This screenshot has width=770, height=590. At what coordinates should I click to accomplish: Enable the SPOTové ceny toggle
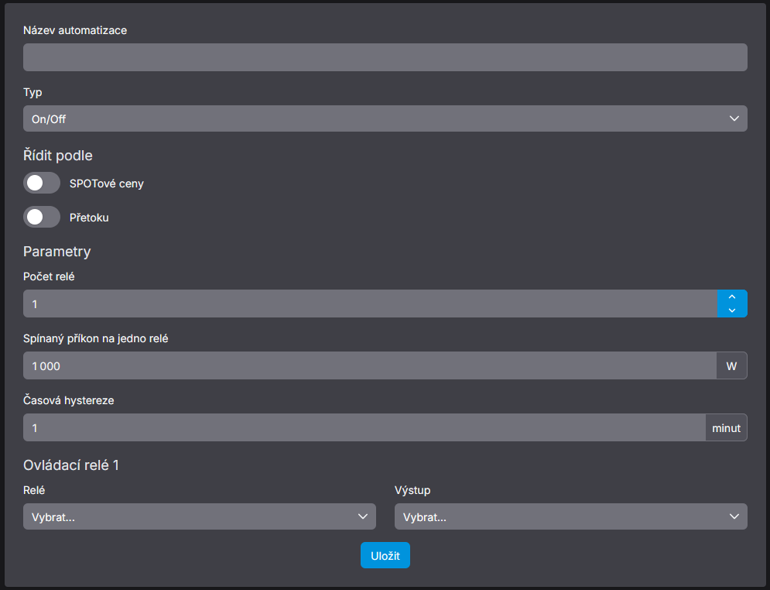click(x=42, y=184)
